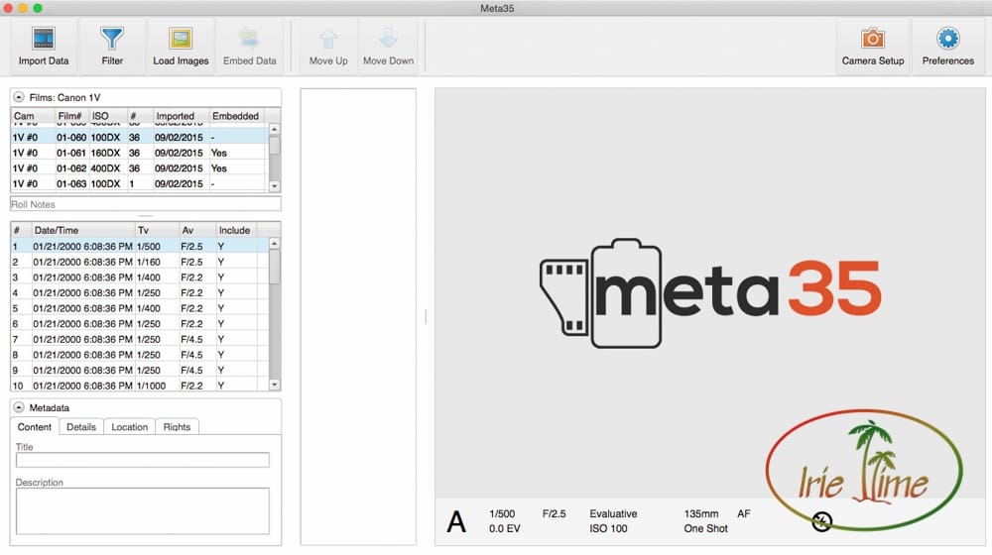Click the Description text area

(x=142, y=510)
